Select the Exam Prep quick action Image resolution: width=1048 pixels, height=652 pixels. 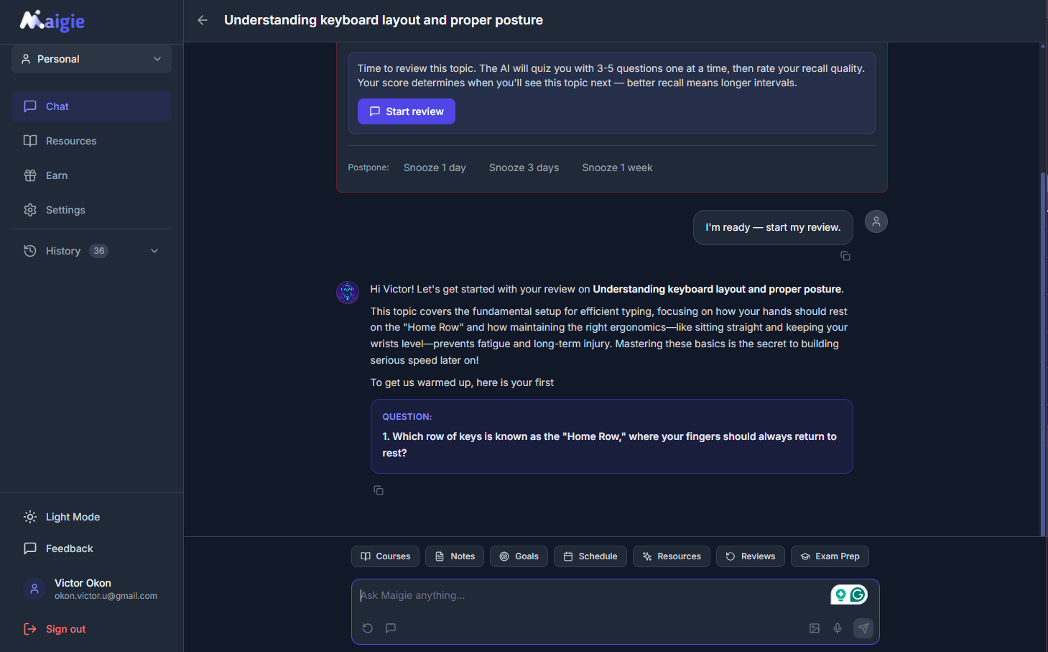tap(830, 556)
